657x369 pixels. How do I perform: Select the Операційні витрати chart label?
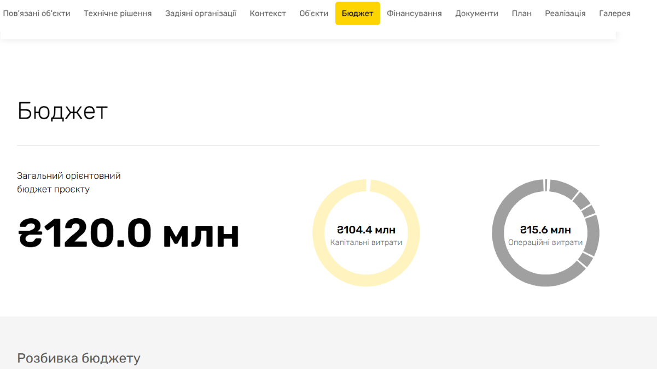545,242
